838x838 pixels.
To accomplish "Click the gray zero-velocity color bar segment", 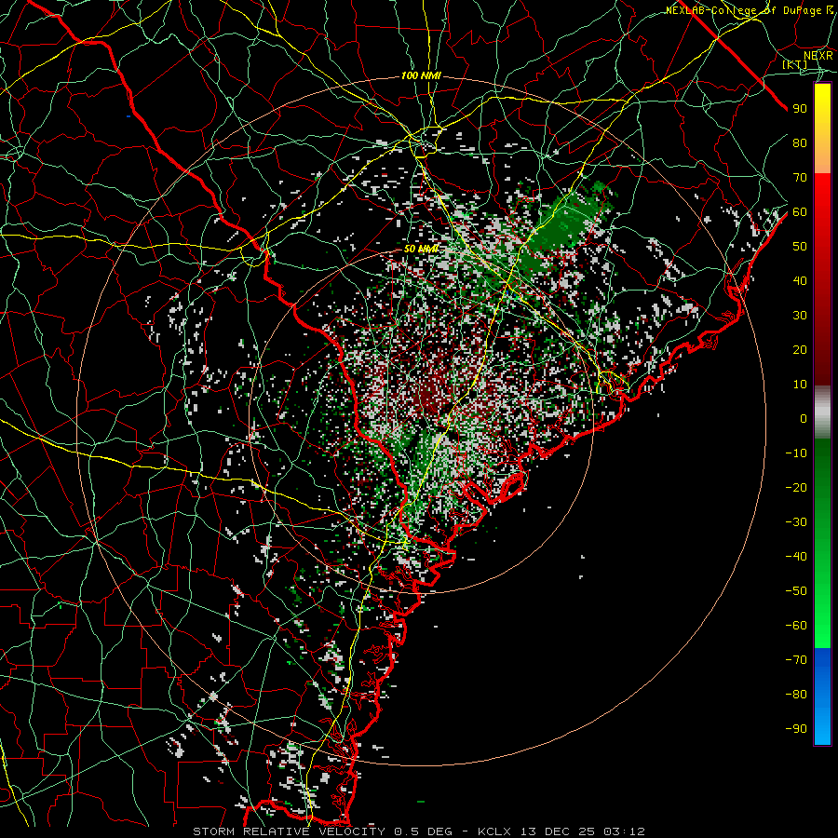I will [x=822, y=412].
